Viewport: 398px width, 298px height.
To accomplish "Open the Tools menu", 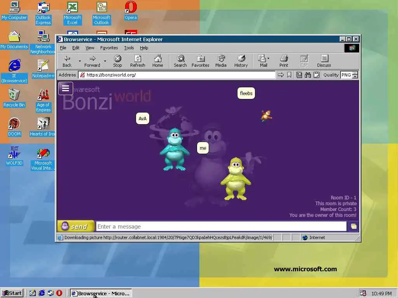I will [129, 48].
